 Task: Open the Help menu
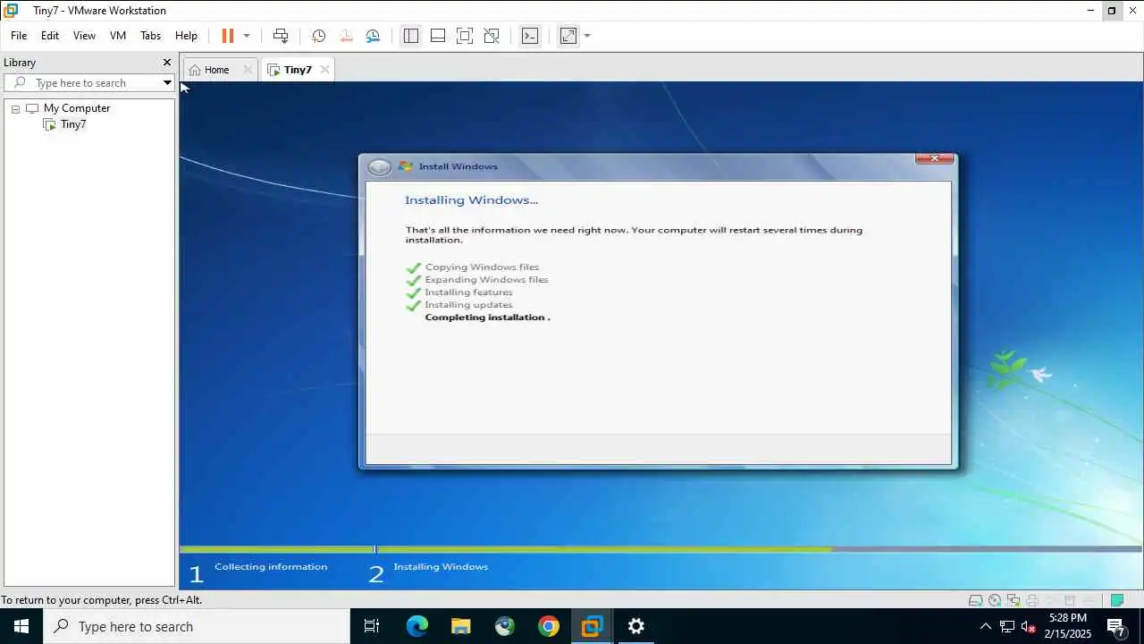[186, 36]
